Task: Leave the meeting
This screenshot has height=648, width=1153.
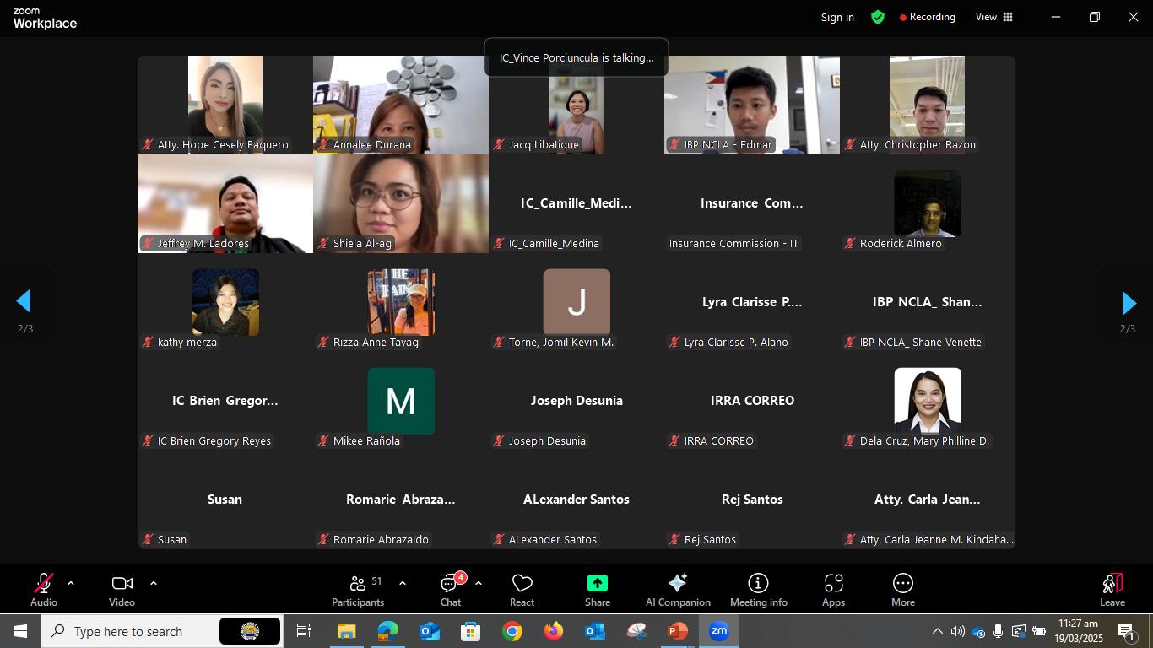Action: pos(1112,590)
